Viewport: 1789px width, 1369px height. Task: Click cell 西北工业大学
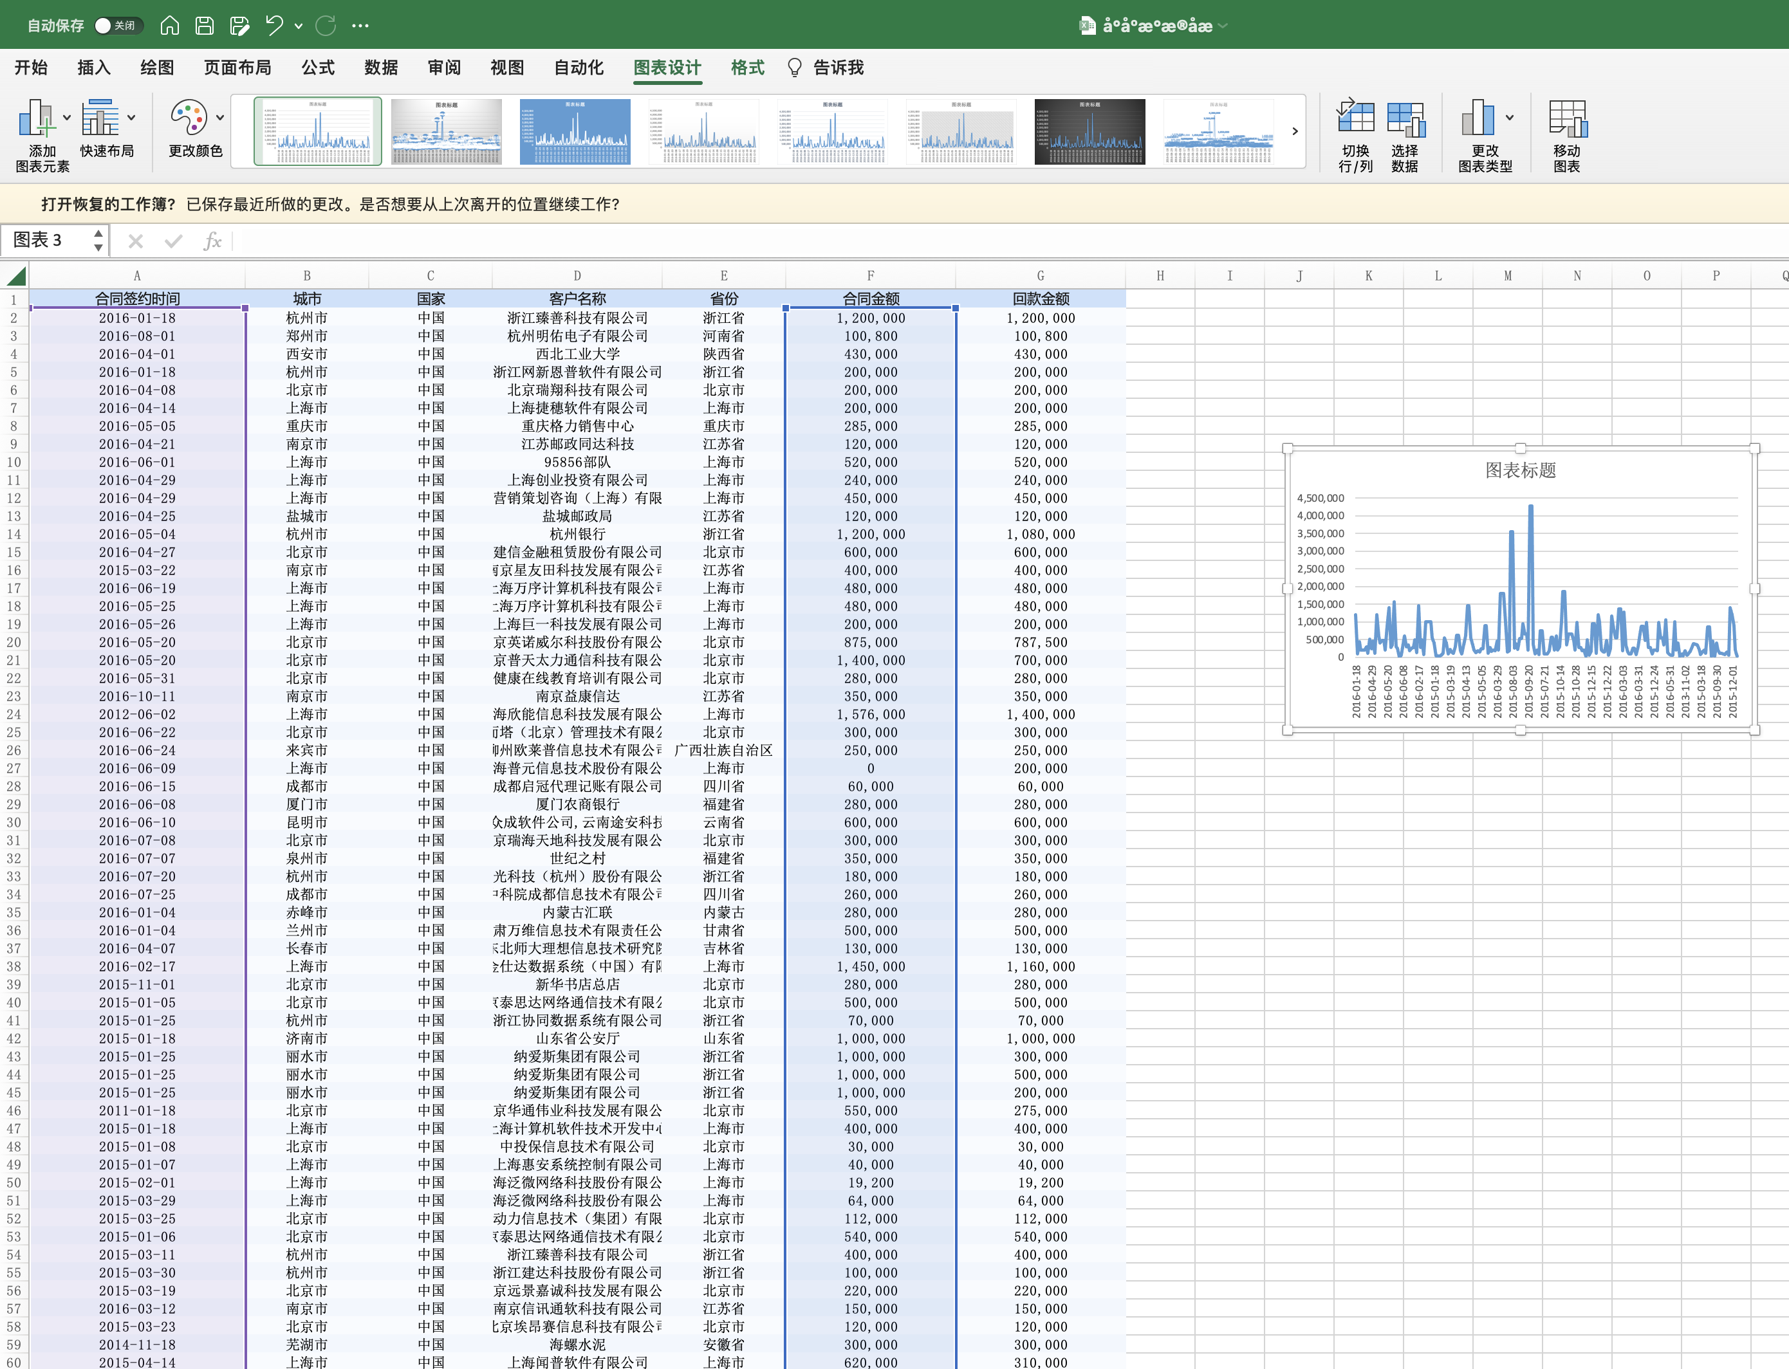pos(577,354)
